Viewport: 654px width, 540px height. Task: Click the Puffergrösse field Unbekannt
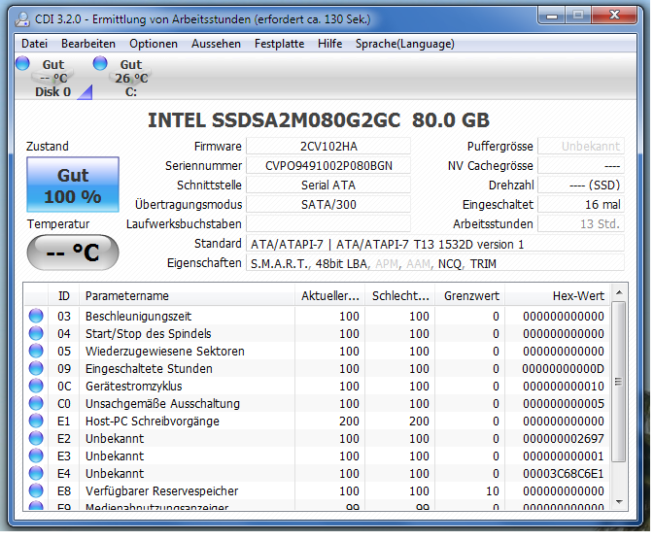581,147
